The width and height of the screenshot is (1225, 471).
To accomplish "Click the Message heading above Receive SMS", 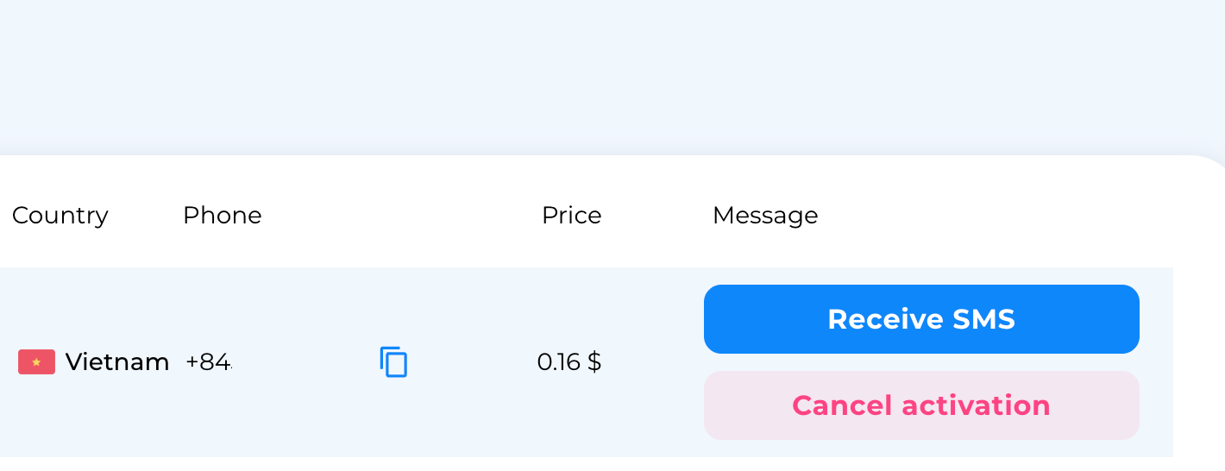I will pyautogui.click(x=765, y=215).
